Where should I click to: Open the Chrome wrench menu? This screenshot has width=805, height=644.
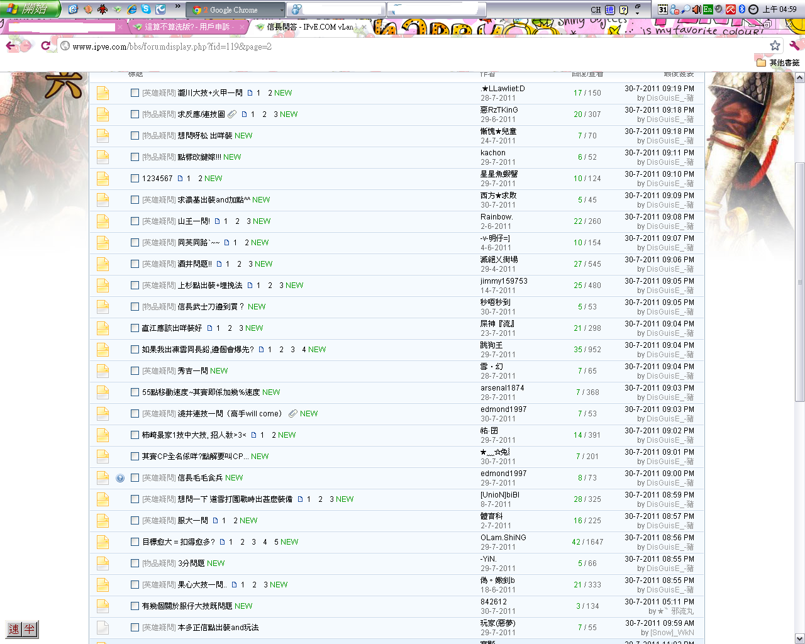click(794, 45)
